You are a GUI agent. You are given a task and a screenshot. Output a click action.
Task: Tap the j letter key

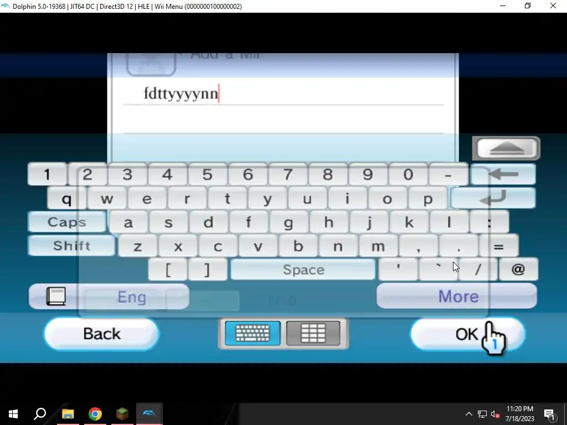coord(369,222)
